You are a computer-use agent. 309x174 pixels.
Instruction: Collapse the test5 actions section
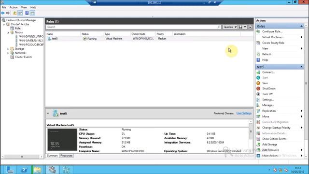pos(301,67)
